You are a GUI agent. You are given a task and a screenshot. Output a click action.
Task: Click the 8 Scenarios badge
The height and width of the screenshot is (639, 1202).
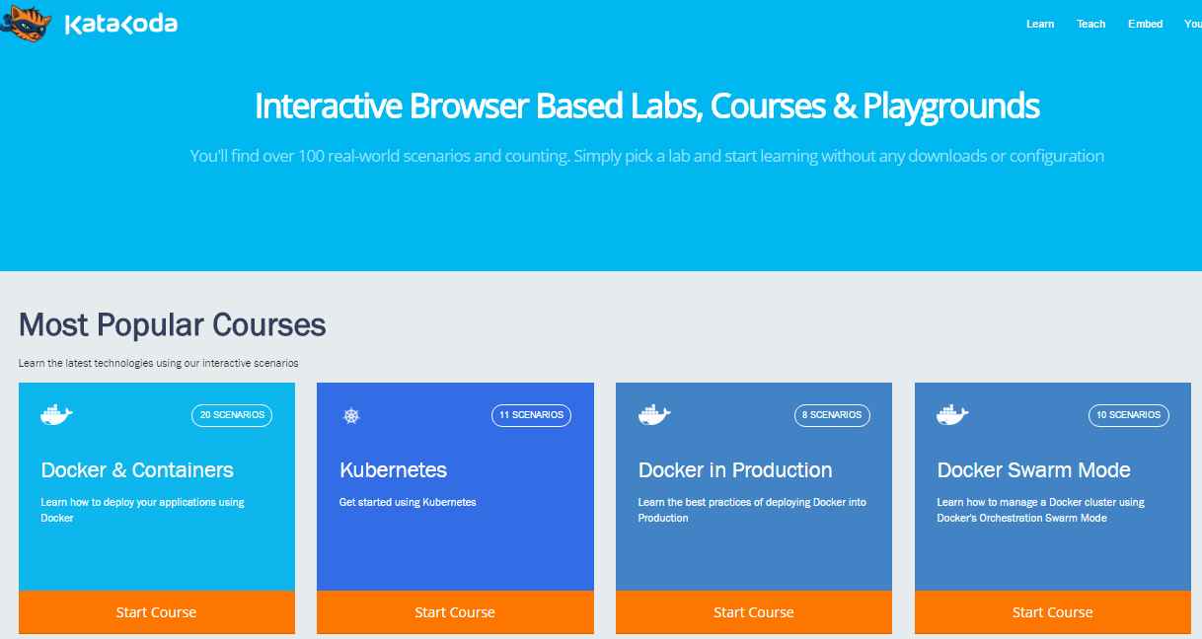pos(832,415)
